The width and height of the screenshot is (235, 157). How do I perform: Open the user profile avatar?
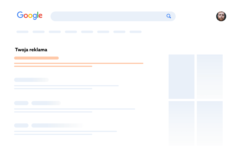point(221,16)
